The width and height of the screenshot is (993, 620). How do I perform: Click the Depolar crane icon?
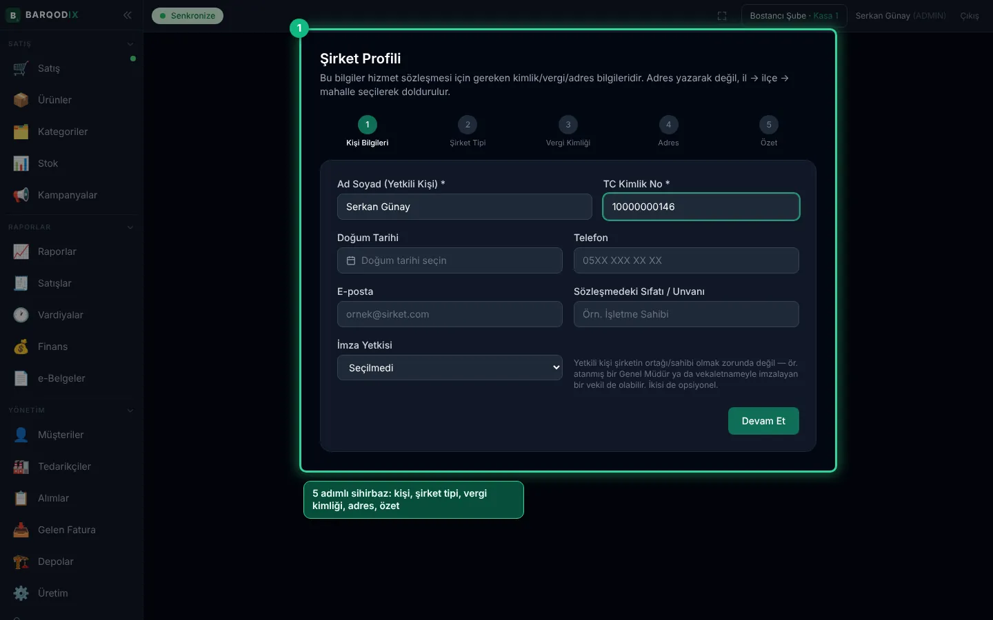pyautogui.click(x=21, y=561)
